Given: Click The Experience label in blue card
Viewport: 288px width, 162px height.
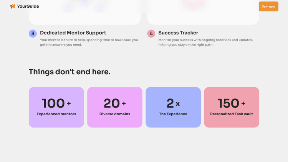Looking at the screenshot, I should [173, 114].
